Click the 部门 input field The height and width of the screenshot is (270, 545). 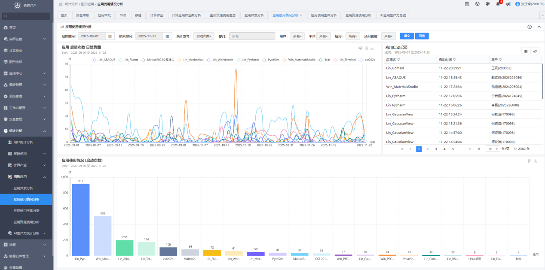252,36
